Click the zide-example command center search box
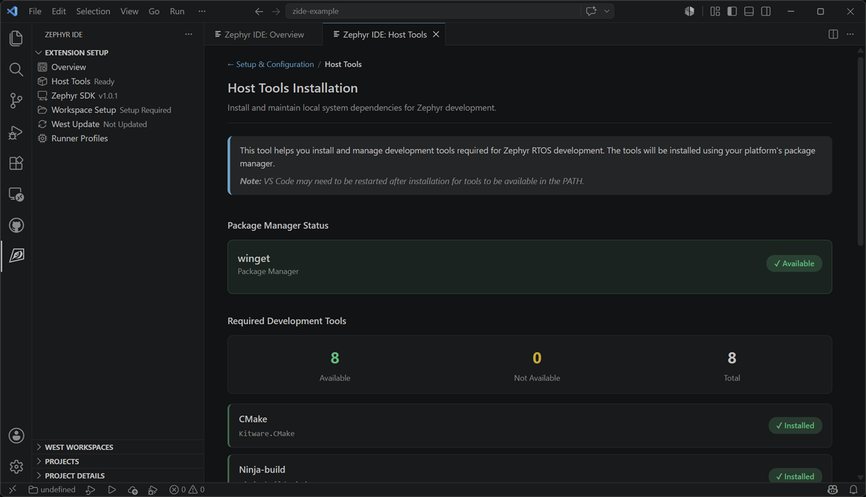866x497 pixels. coord(433,11)
